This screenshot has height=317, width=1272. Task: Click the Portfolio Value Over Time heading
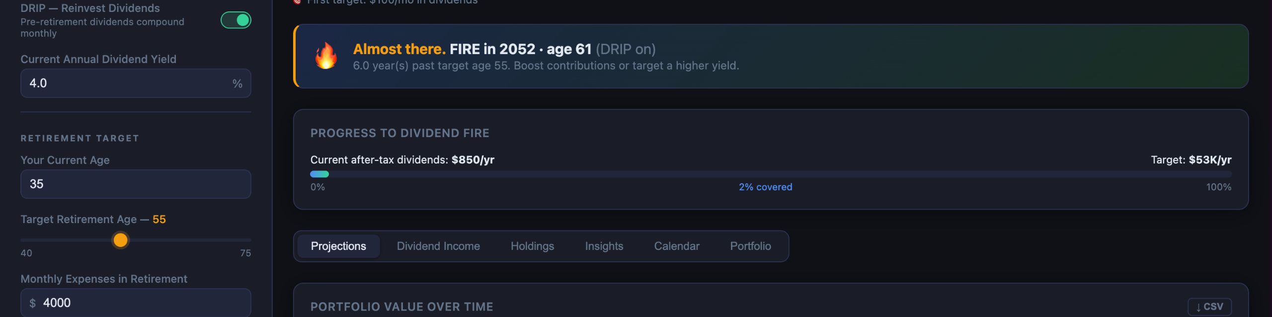point(401,307)
